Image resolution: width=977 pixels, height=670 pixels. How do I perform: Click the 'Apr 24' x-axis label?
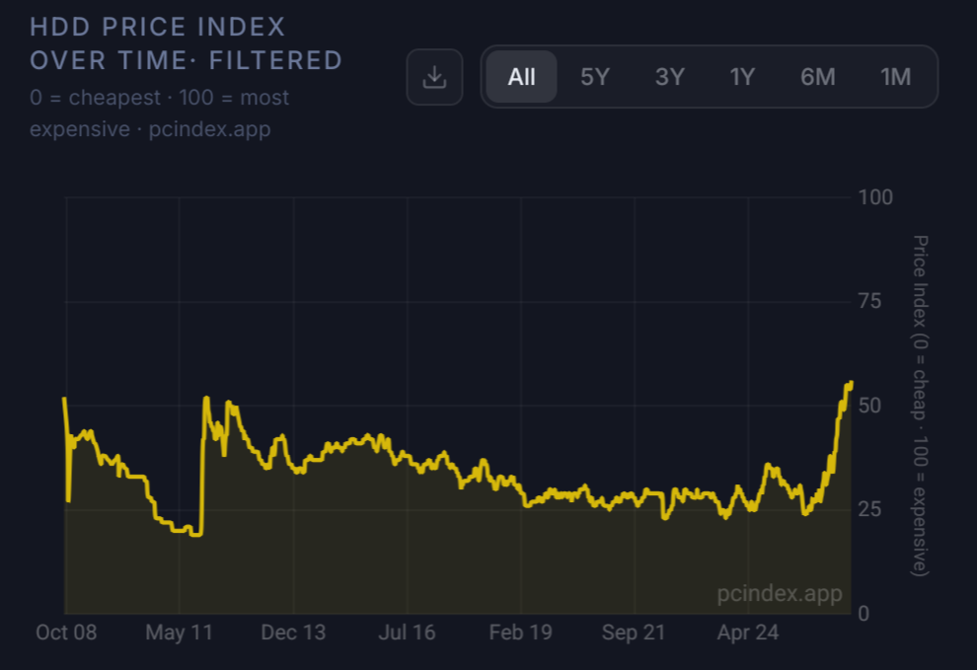pos(748,633)
